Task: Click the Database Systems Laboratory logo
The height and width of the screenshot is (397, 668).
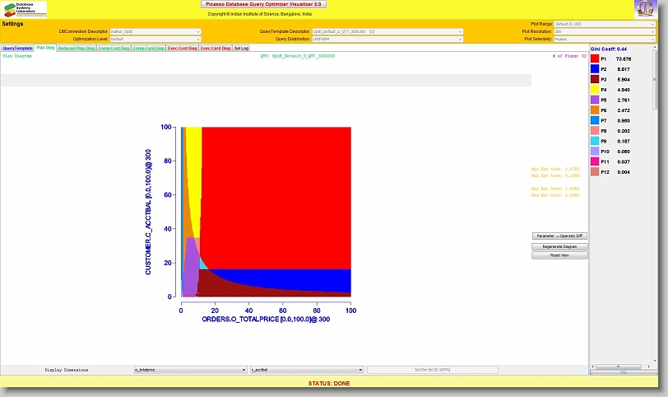Action: pyautogui.click(x=25, y=9)
